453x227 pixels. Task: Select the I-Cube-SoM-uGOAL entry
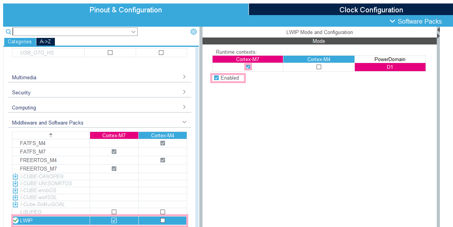point(43,204)
